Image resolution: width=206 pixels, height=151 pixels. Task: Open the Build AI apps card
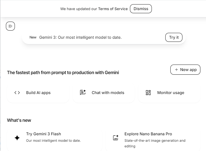pos(38,93)
